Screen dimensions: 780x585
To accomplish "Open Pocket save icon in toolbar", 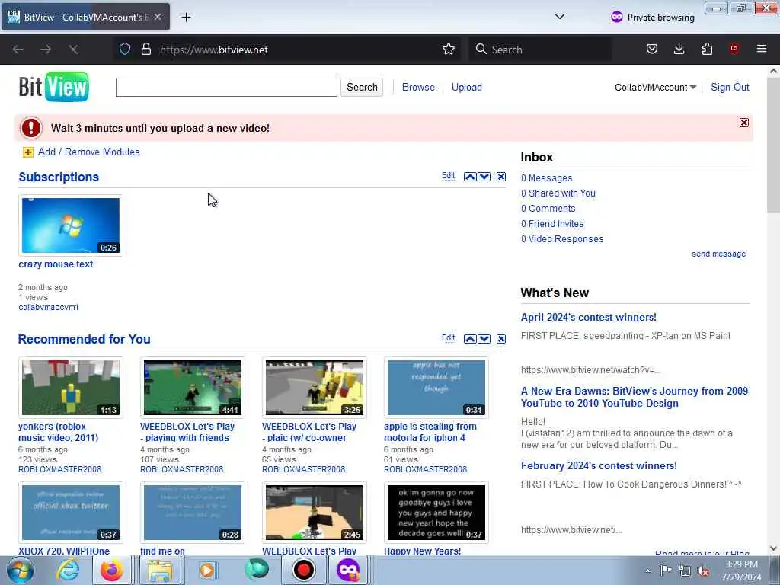I will (652, 49).
